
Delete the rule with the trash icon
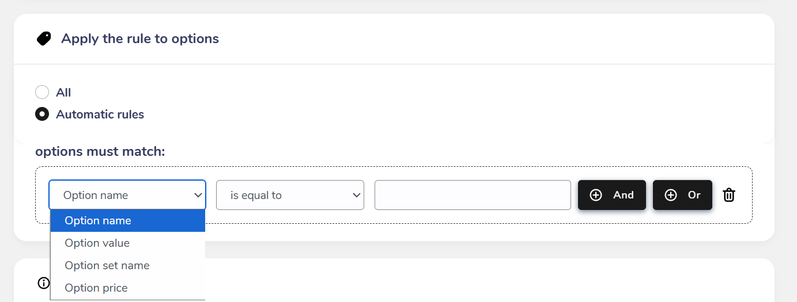tap(729, 195)
